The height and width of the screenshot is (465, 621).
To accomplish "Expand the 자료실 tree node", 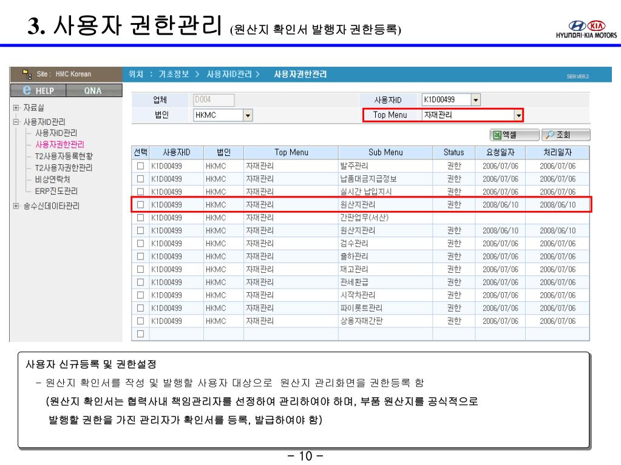I will (16, 107).
